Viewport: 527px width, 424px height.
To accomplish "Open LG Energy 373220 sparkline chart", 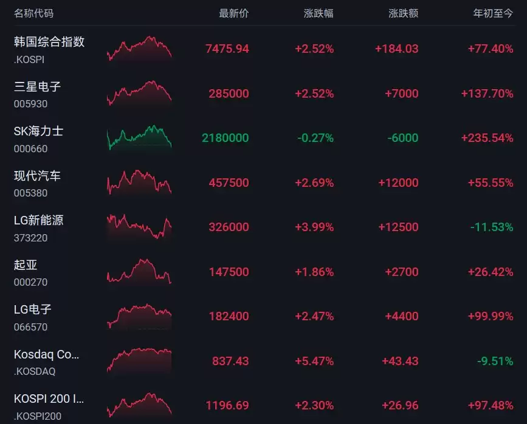I will tap(139, 227).
